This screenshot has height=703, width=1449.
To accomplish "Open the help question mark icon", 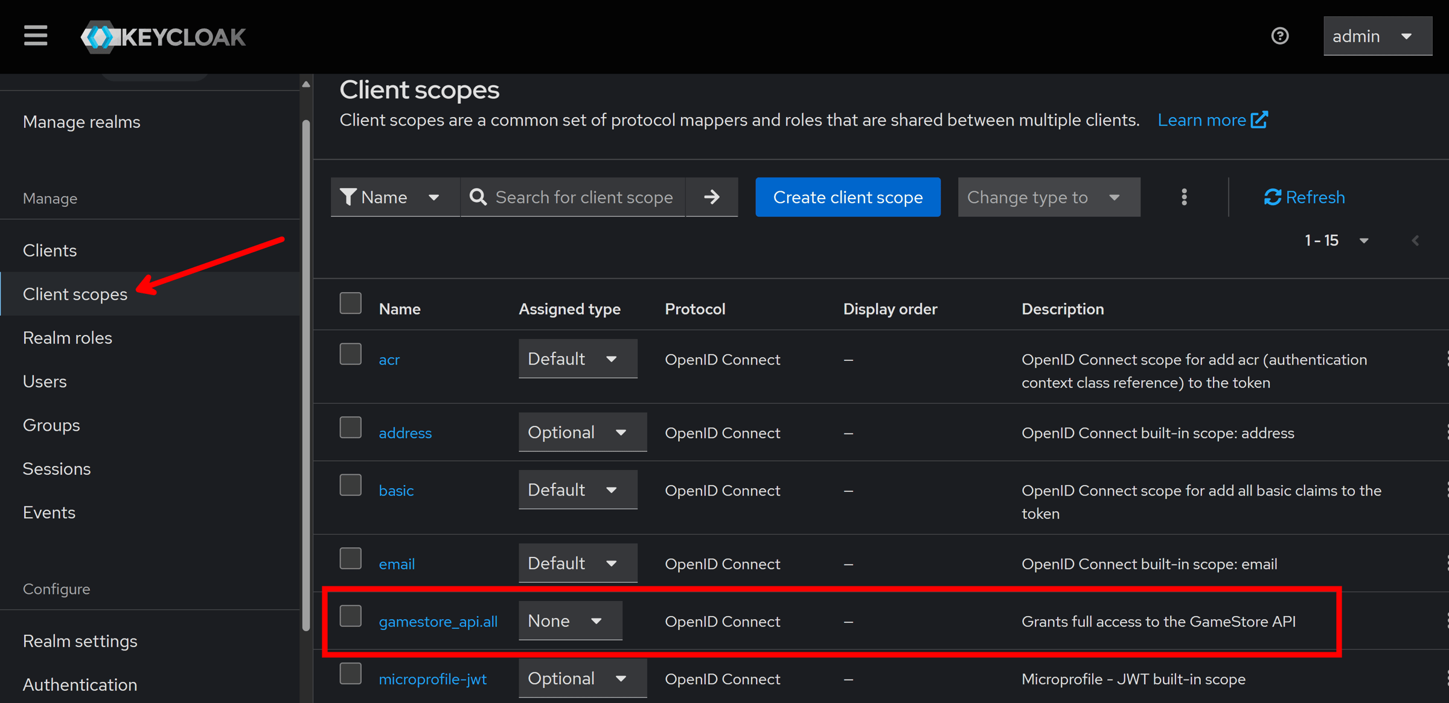I will coord(1279,36).
